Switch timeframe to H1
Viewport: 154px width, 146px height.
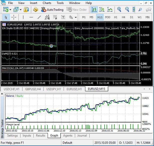click(116, 17)
